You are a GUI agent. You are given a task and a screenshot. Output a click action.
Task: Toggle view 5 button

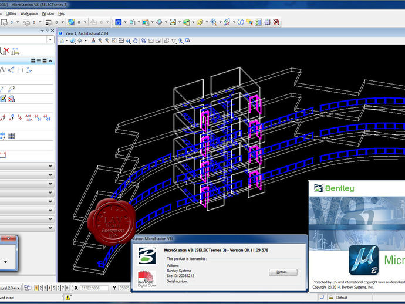pos(54,288)
